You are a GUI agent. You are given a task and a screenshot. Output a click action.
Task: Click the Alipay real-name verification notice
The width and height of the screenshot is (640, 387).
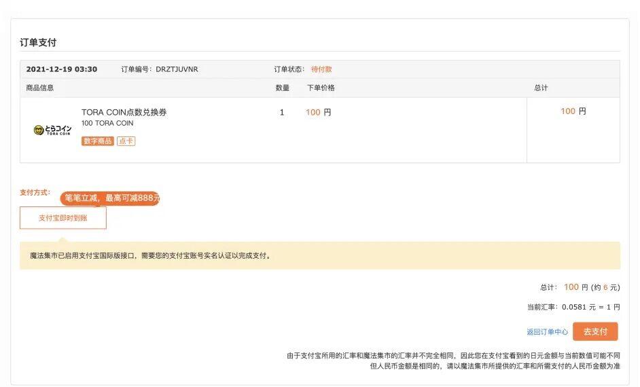point(320,256)
